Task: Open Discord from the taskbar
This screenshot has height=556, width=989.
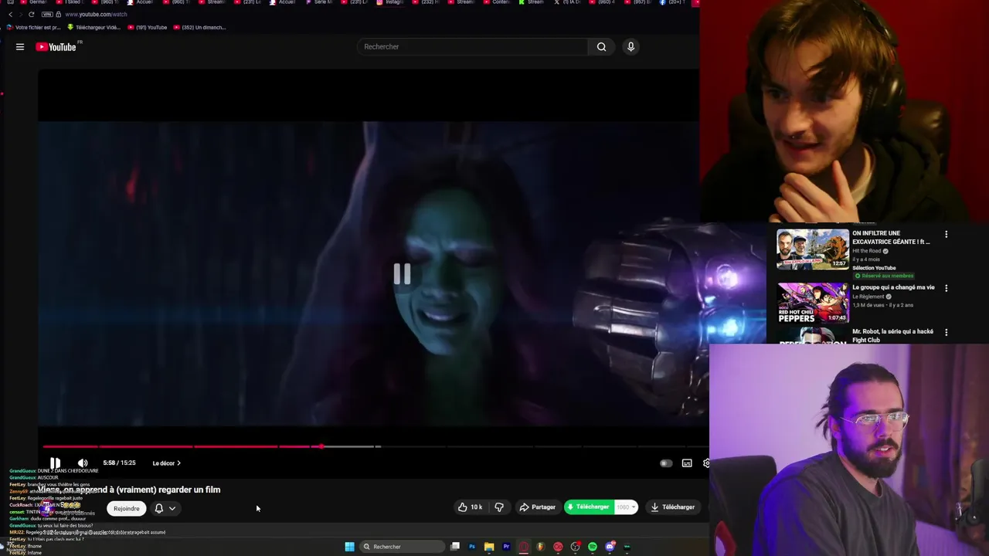Action: tap(610, 547)
